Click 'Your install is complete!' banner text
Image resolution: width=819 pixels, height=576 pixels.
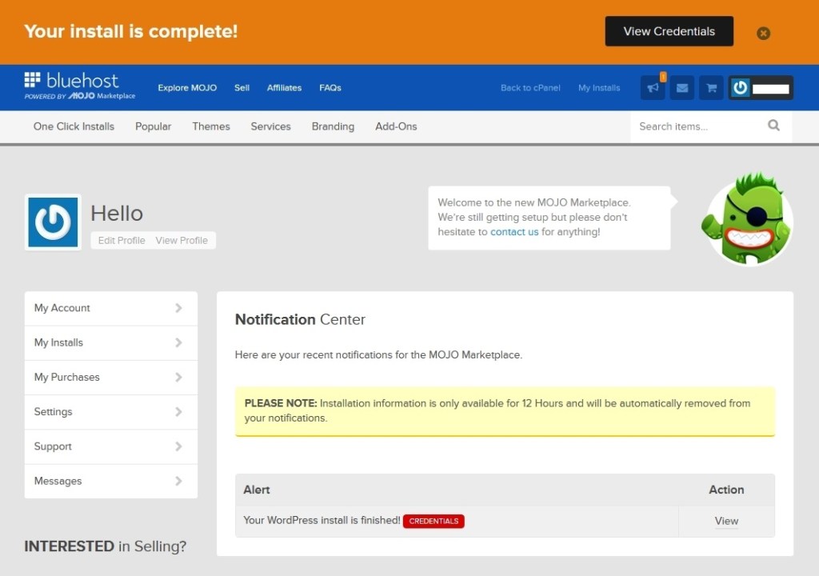point(130,31)
